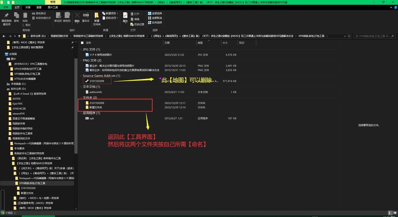Collapse the JPG 文件 (1) group
Viewport: 398px width, 217px height.
point(81,49)
